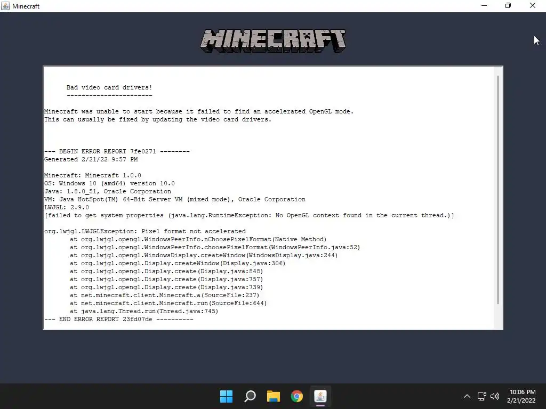
Task: Click 'Display.java:848' stack line
Action: (x=166, y=271)
